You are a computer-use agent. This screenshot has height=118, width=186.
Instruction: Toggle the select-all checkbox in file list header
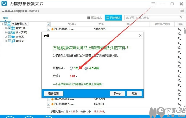[x=48, y=24]
